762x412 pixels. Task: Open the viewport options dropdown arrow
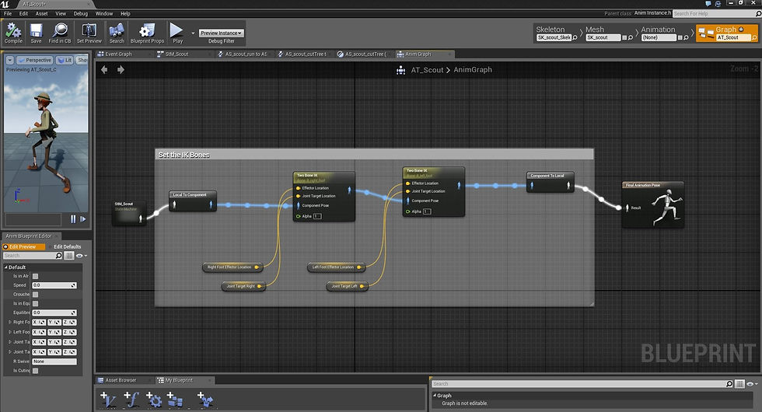pyautogui.click(x=9, y=60)
